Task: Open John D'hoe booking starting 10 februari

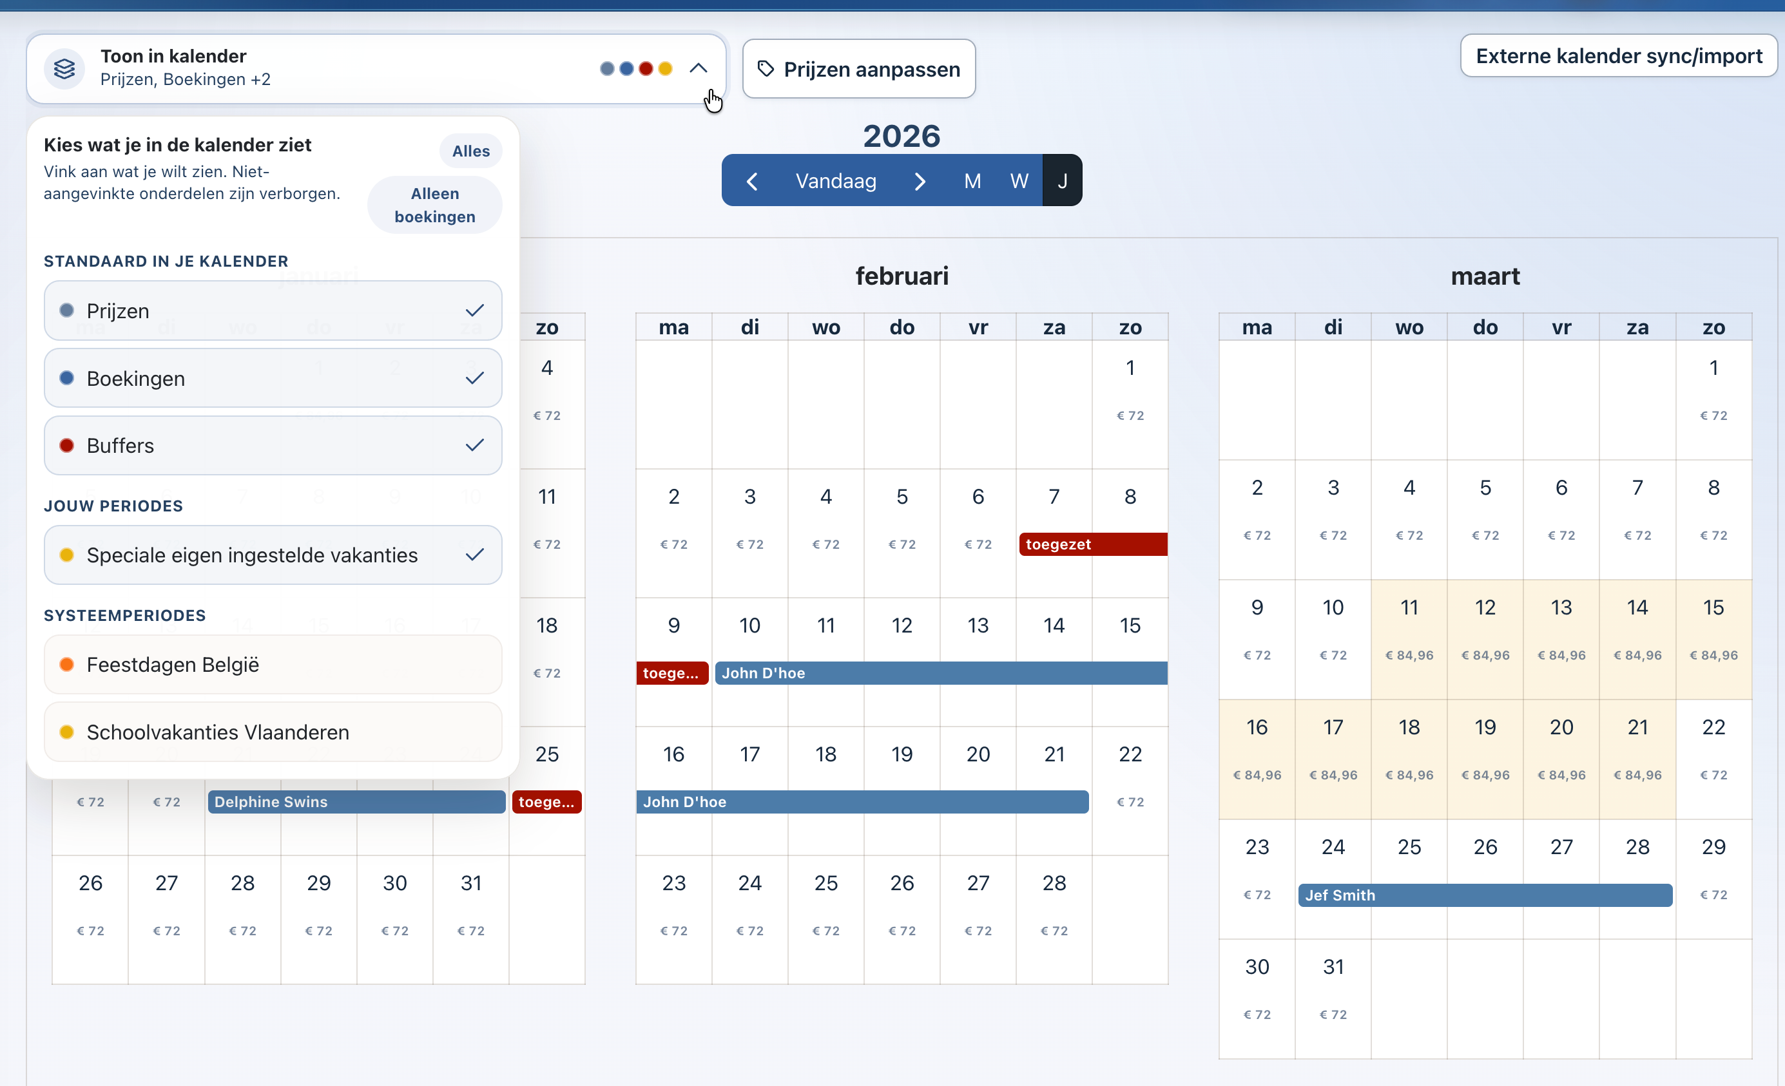Action: (x=941, y=673)
